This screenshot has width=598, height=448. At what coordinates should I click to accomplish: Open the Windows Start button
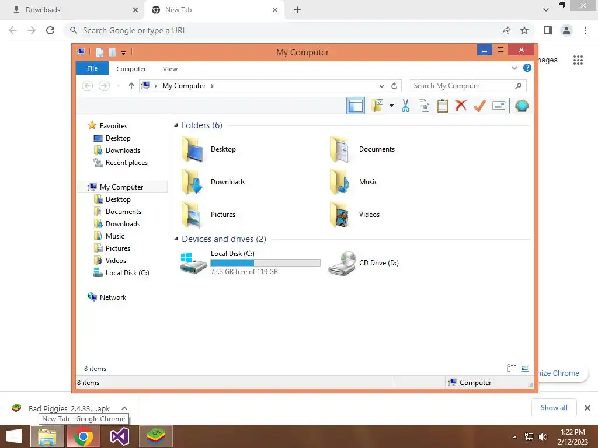pyautogui.click(x=14, y=436)
